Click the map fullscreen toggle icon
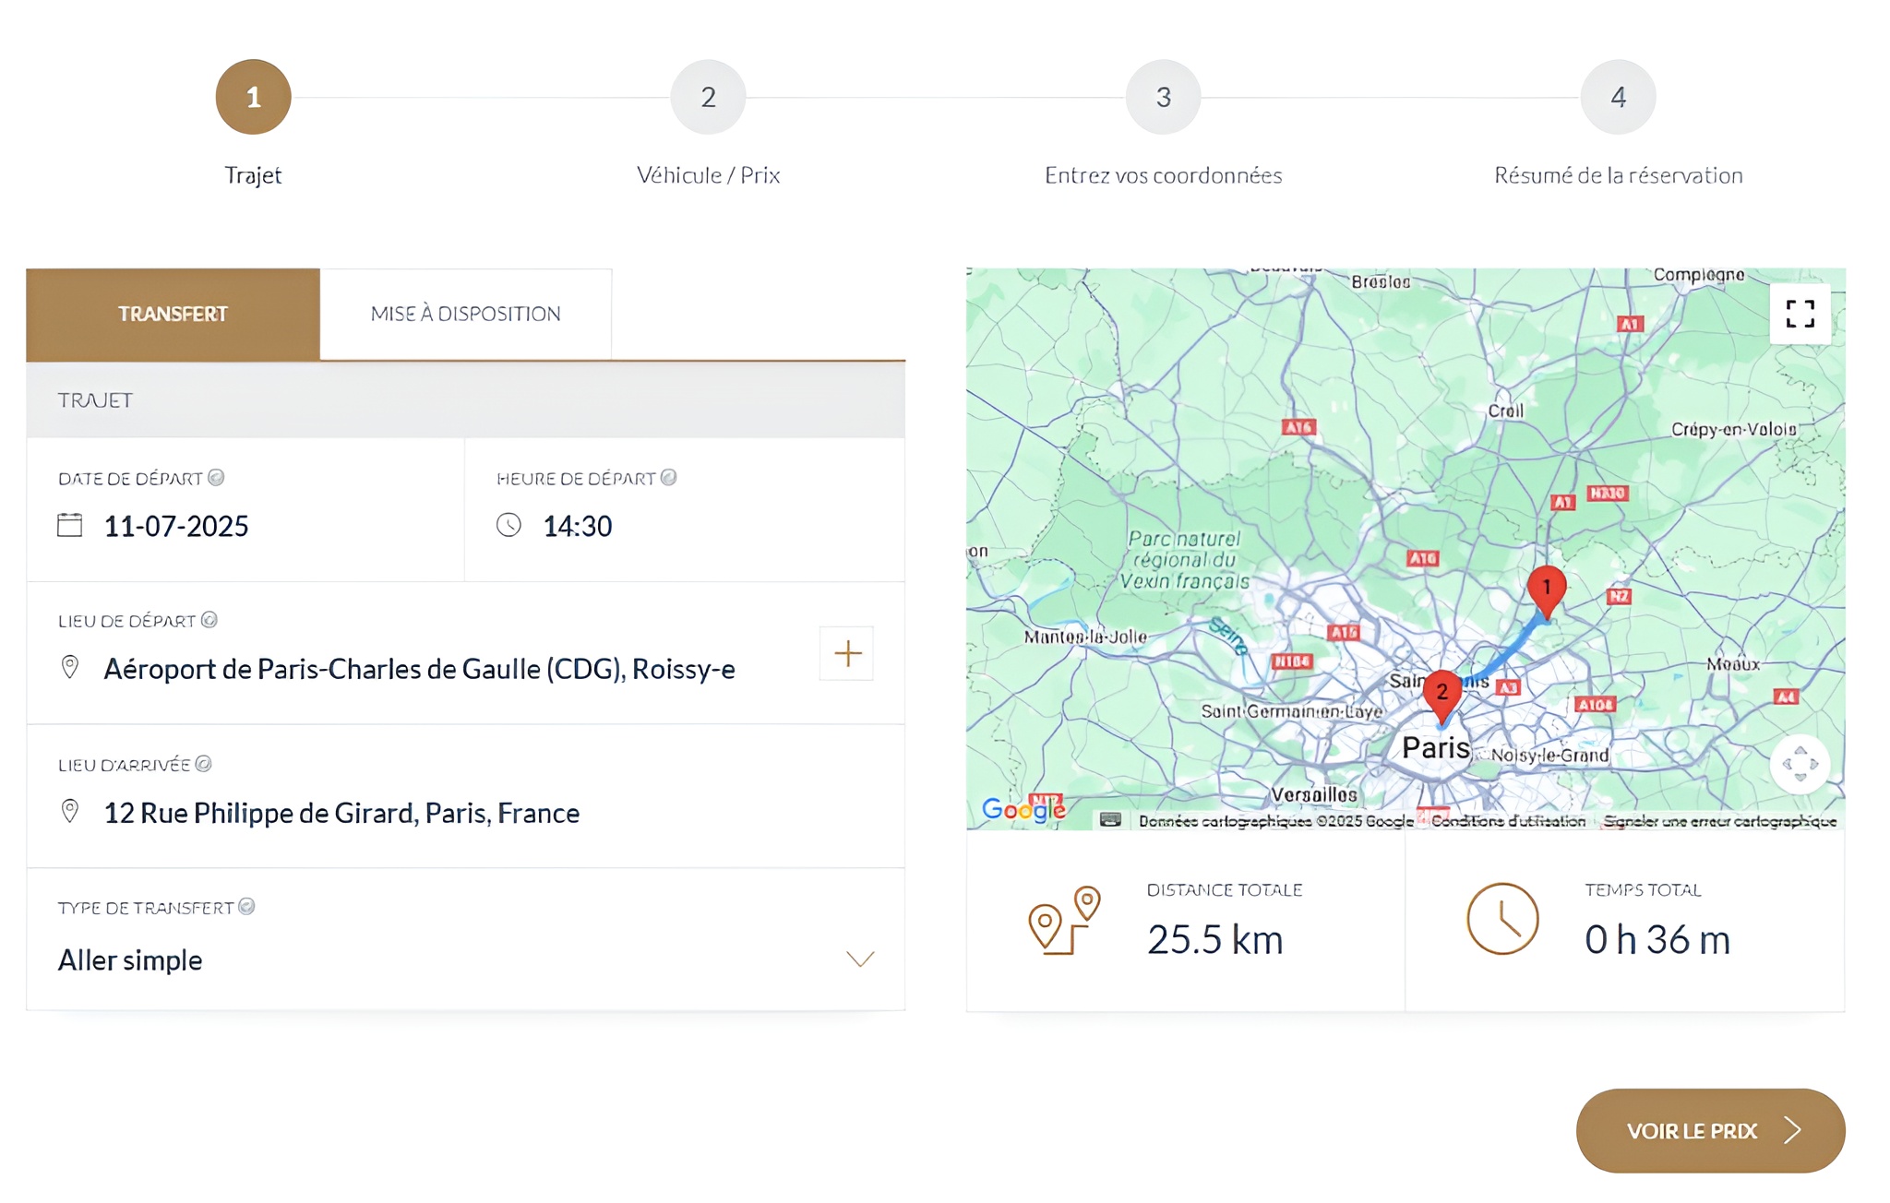The width and height of the screenshot is (1890, 1203). point(1800,314)
